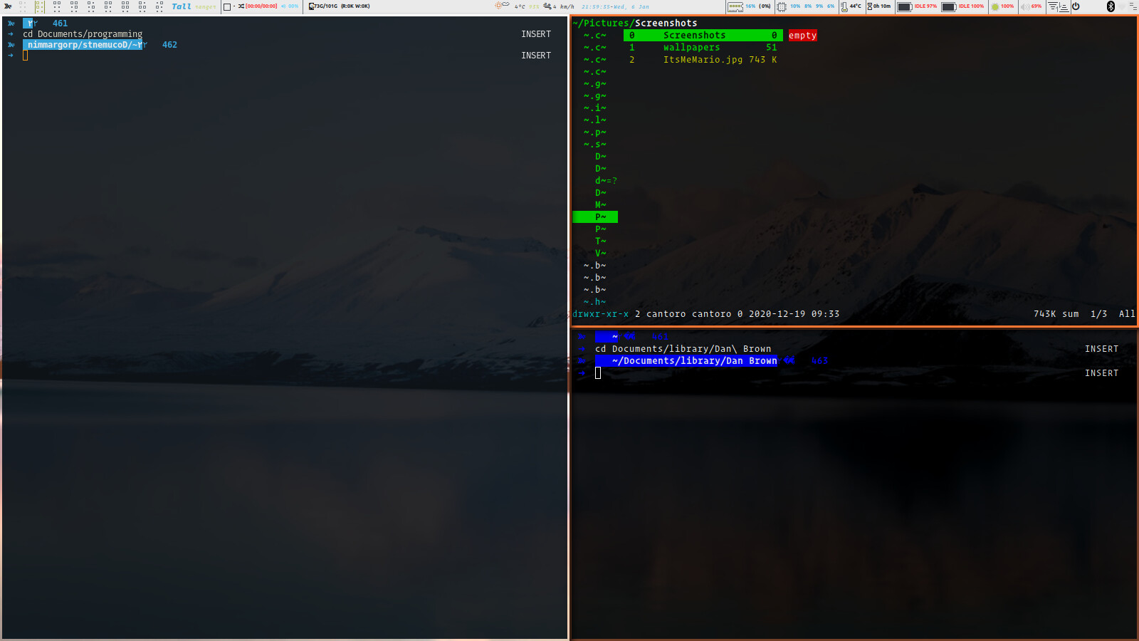Select the highlighted second workspace icon
This screenshot has height=641, width=1139.
40,6
